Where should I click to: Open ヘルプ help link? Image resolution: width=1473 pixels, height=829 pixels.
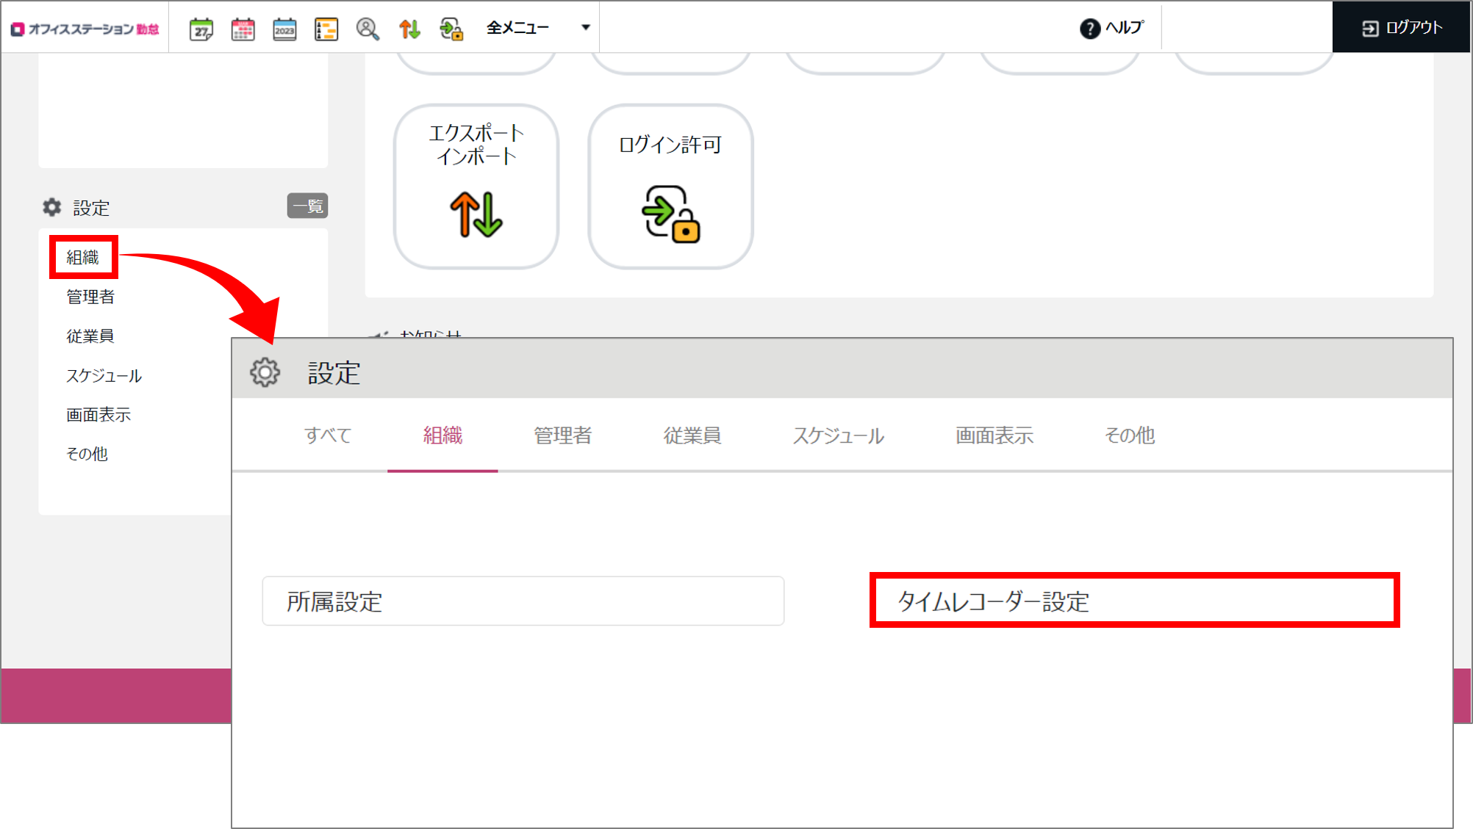[1111, 28]
